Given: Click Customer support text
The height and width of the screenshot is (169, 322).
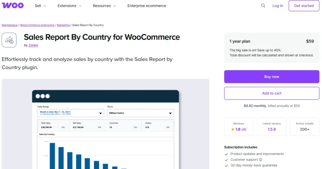Looking at the screenshot, I should click(x=244, y=160).
